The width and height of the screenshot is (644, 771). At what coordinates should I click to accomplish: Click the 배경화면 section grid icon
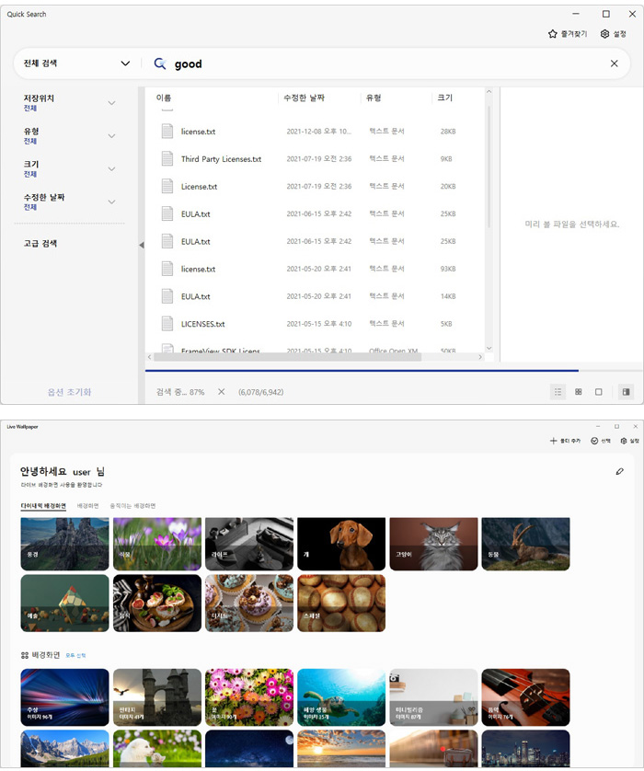tap(25, 655)
